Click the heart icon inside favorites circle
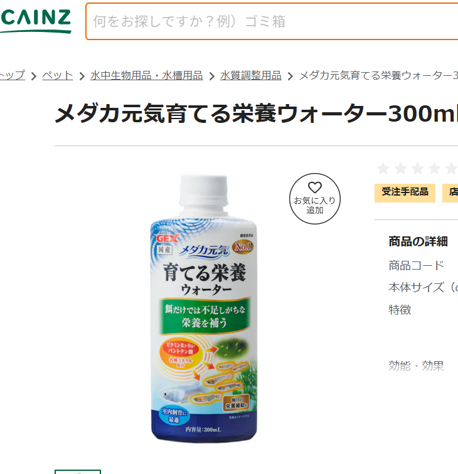 tap(314, 187)
